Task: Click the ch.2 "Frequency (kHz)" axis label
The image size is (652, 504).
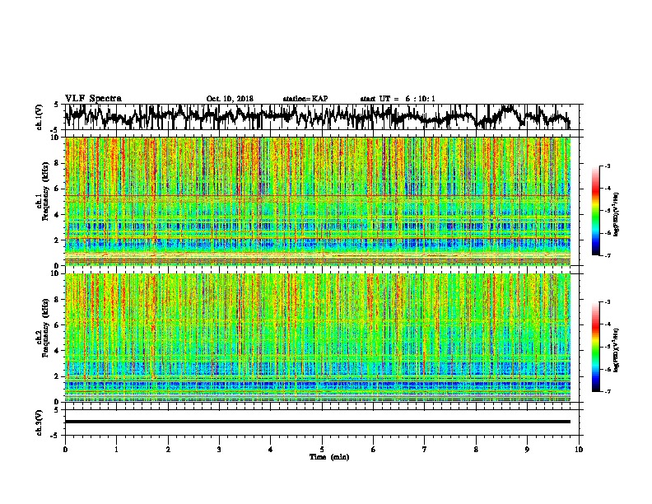Action: pos(44,328)
